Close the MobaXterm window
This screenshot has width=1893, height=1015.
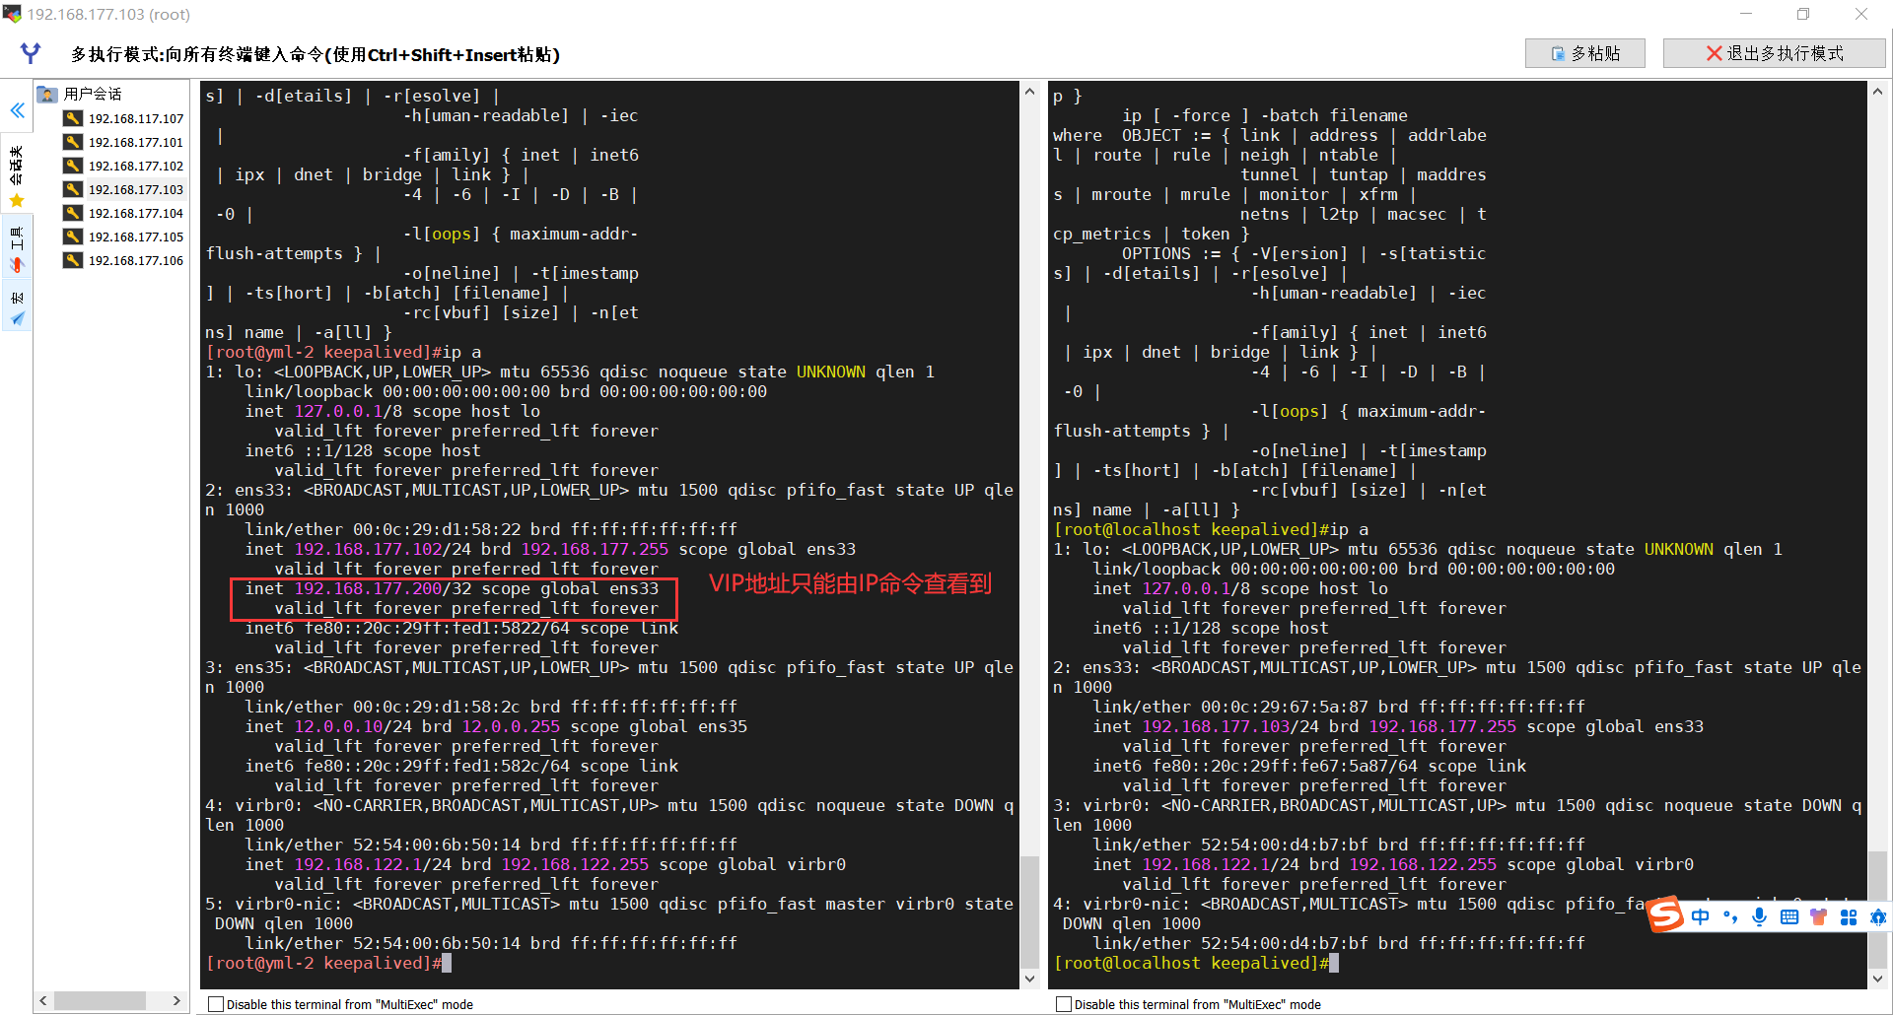(x=1861, y=14)
